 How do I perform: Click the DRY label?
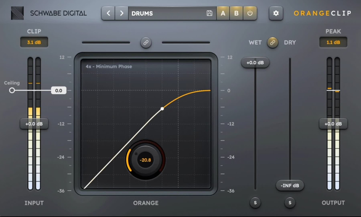click(290, 42)
